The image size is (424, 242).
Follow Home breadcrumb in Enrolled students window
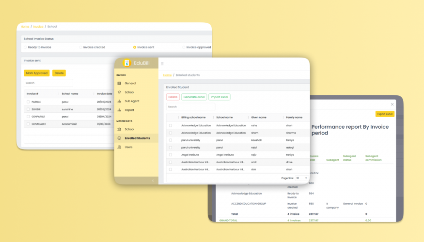coord(167,75)
